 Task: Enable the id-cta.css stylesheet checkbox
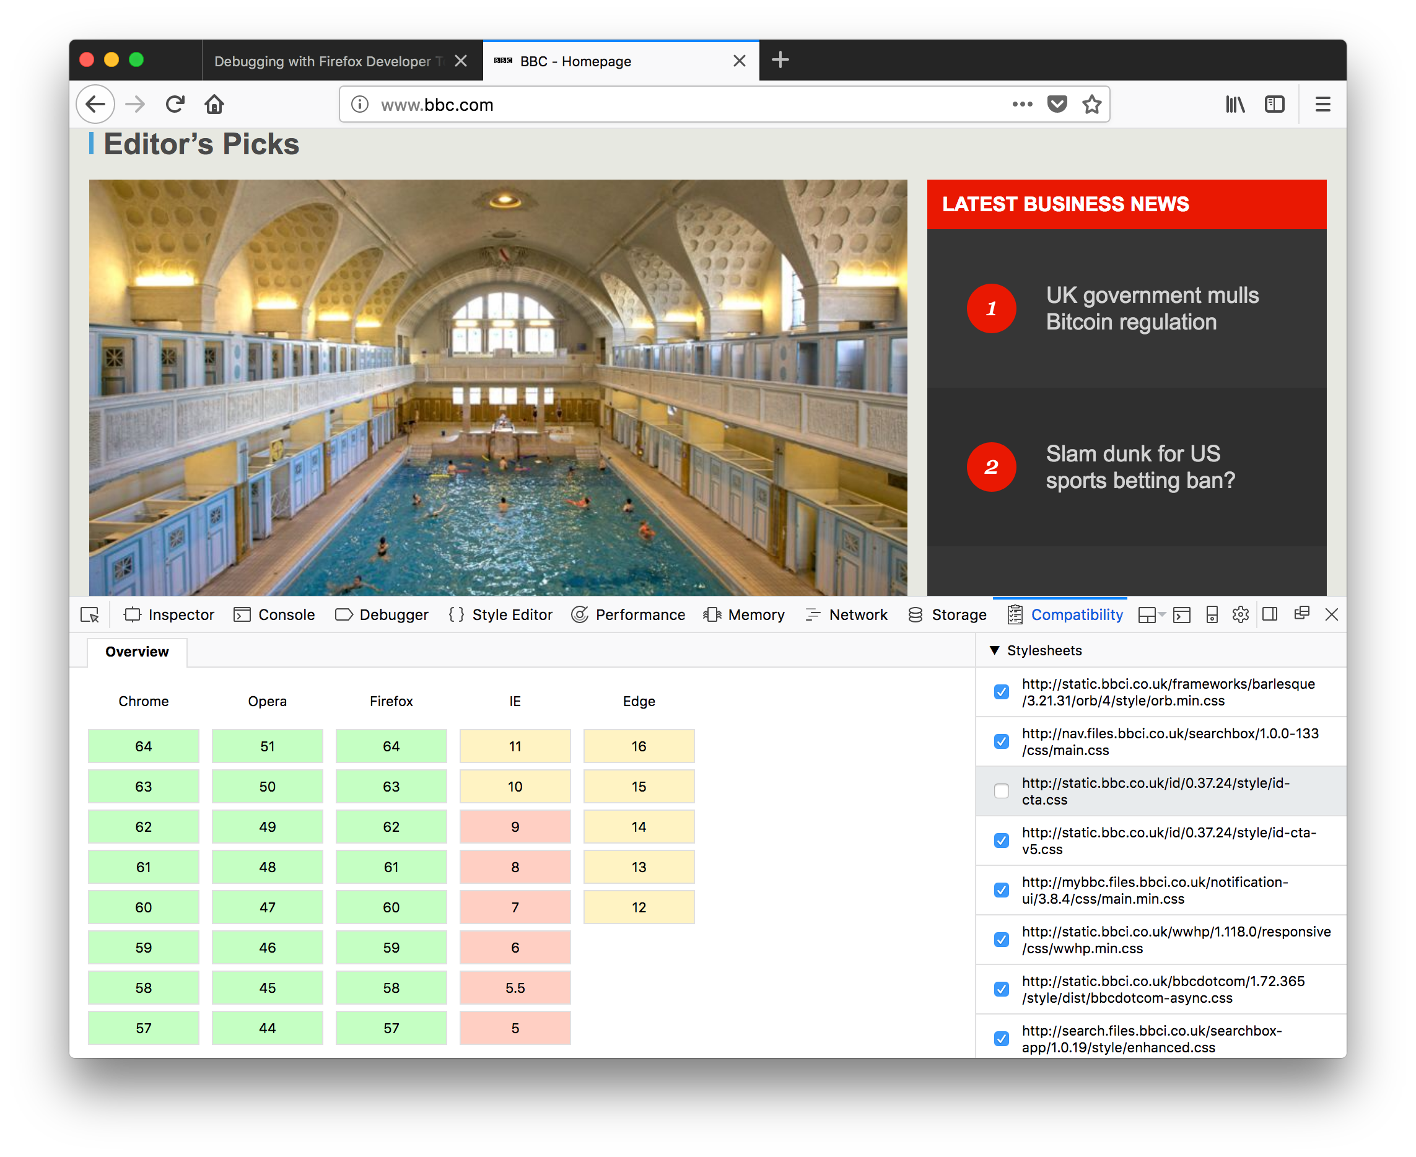coord(1001,791)
